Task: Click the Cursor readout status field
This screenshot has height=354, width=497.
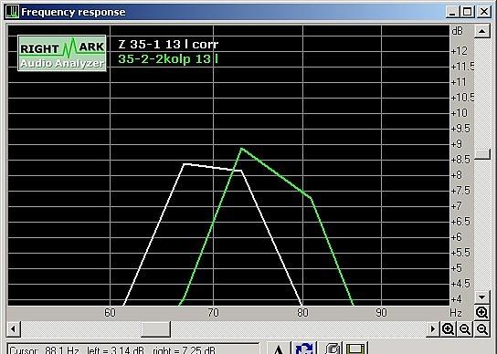Action: (x=133, y=349)
